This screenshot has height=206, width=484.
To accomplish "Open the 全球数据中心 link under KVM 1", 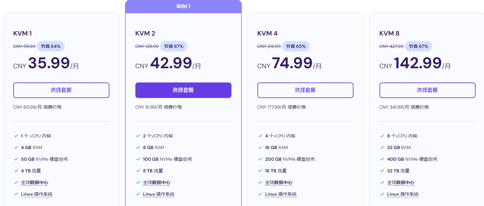I will (35, 182).
